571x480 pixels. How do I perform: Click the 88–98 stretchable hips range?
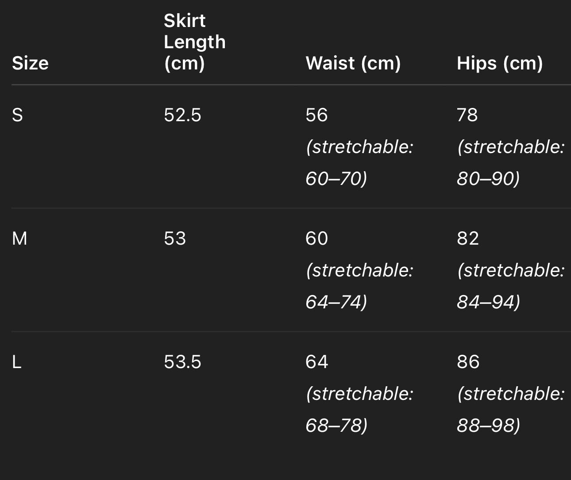488,426
